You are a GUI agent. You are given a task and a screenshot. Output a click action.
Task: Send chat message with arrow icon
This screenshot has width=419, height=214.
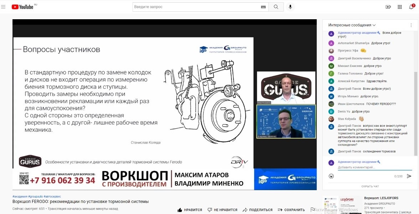pos(409,176)
